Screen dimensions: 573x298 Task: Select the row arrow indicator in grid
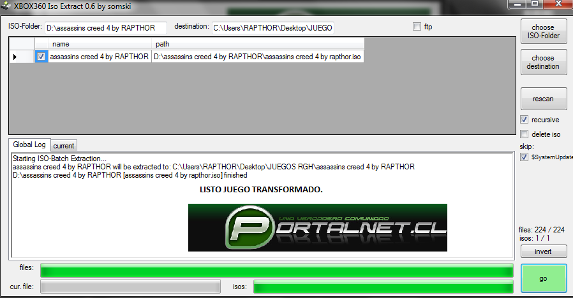pyautogui.click(x=22, y=57)
